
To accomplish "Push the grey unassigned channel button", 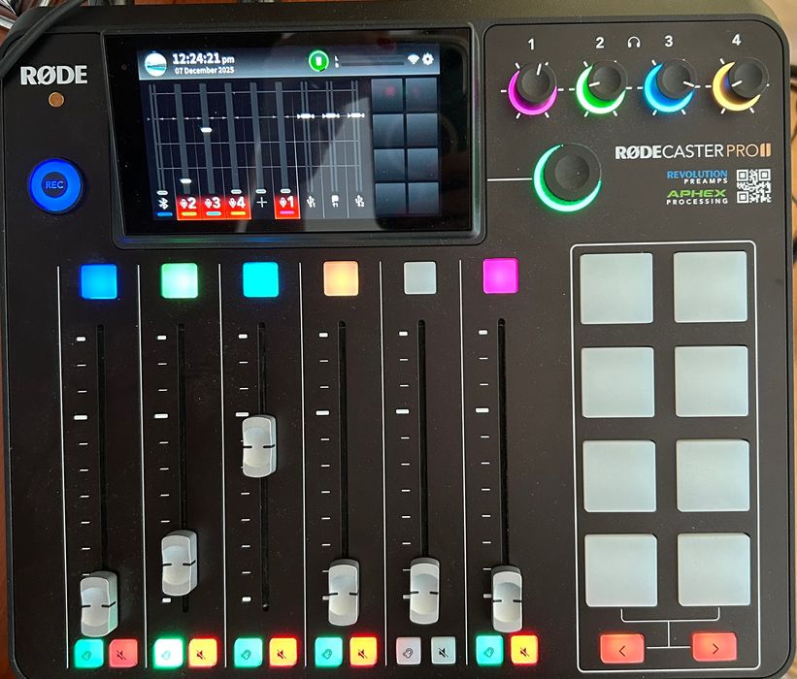I will point(419,277).
